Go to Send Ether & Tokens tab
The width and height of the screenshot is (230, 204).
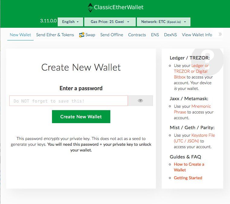pyautogui.click(x=55, y=35)
